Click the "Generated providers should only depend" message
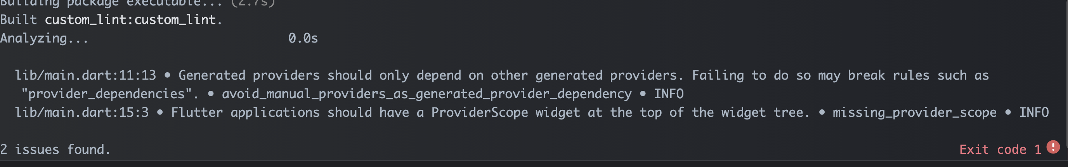Viewport: 1068px width, 167px height. tap(320, 75)
